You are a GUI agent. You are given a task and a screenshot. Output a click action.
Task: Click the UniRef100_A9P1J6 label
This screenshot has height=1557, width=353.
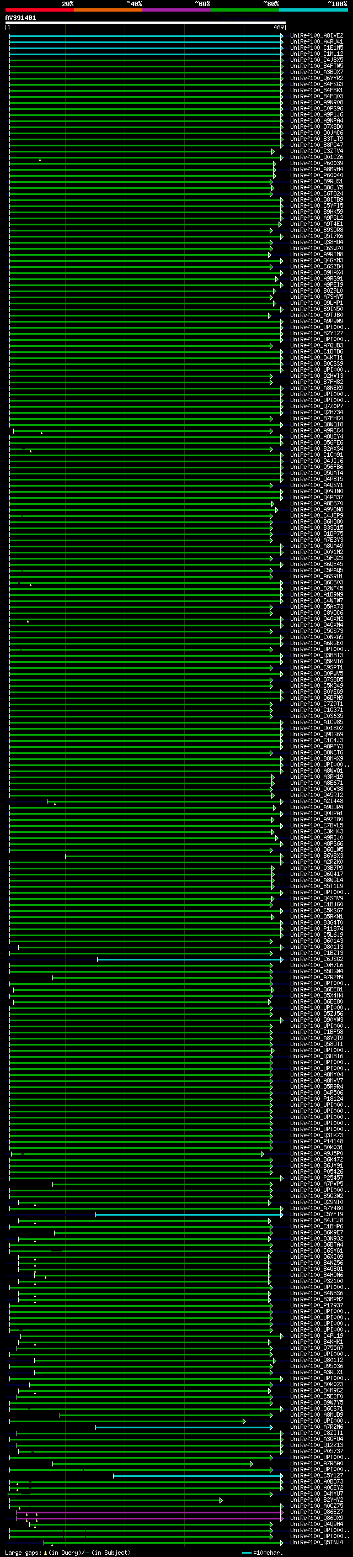point(317,115)
